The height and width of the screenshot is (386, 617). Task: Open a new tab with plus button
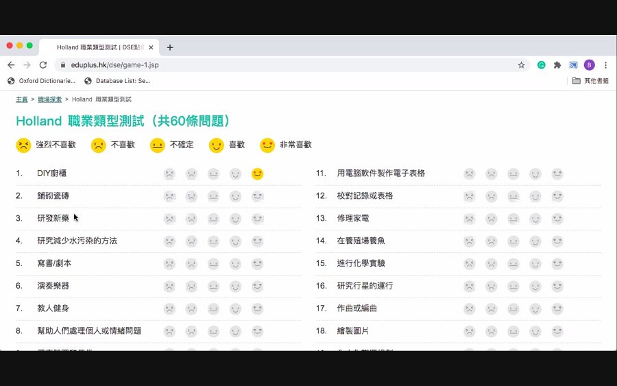point(170,47)
